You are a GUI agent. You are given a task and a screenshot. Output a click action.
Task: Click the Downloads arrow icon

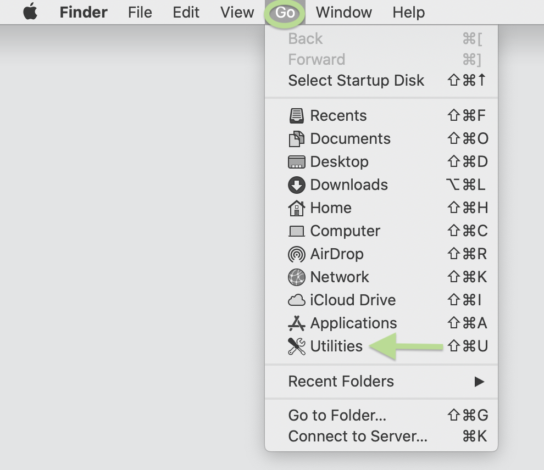(x=296, y=185)
